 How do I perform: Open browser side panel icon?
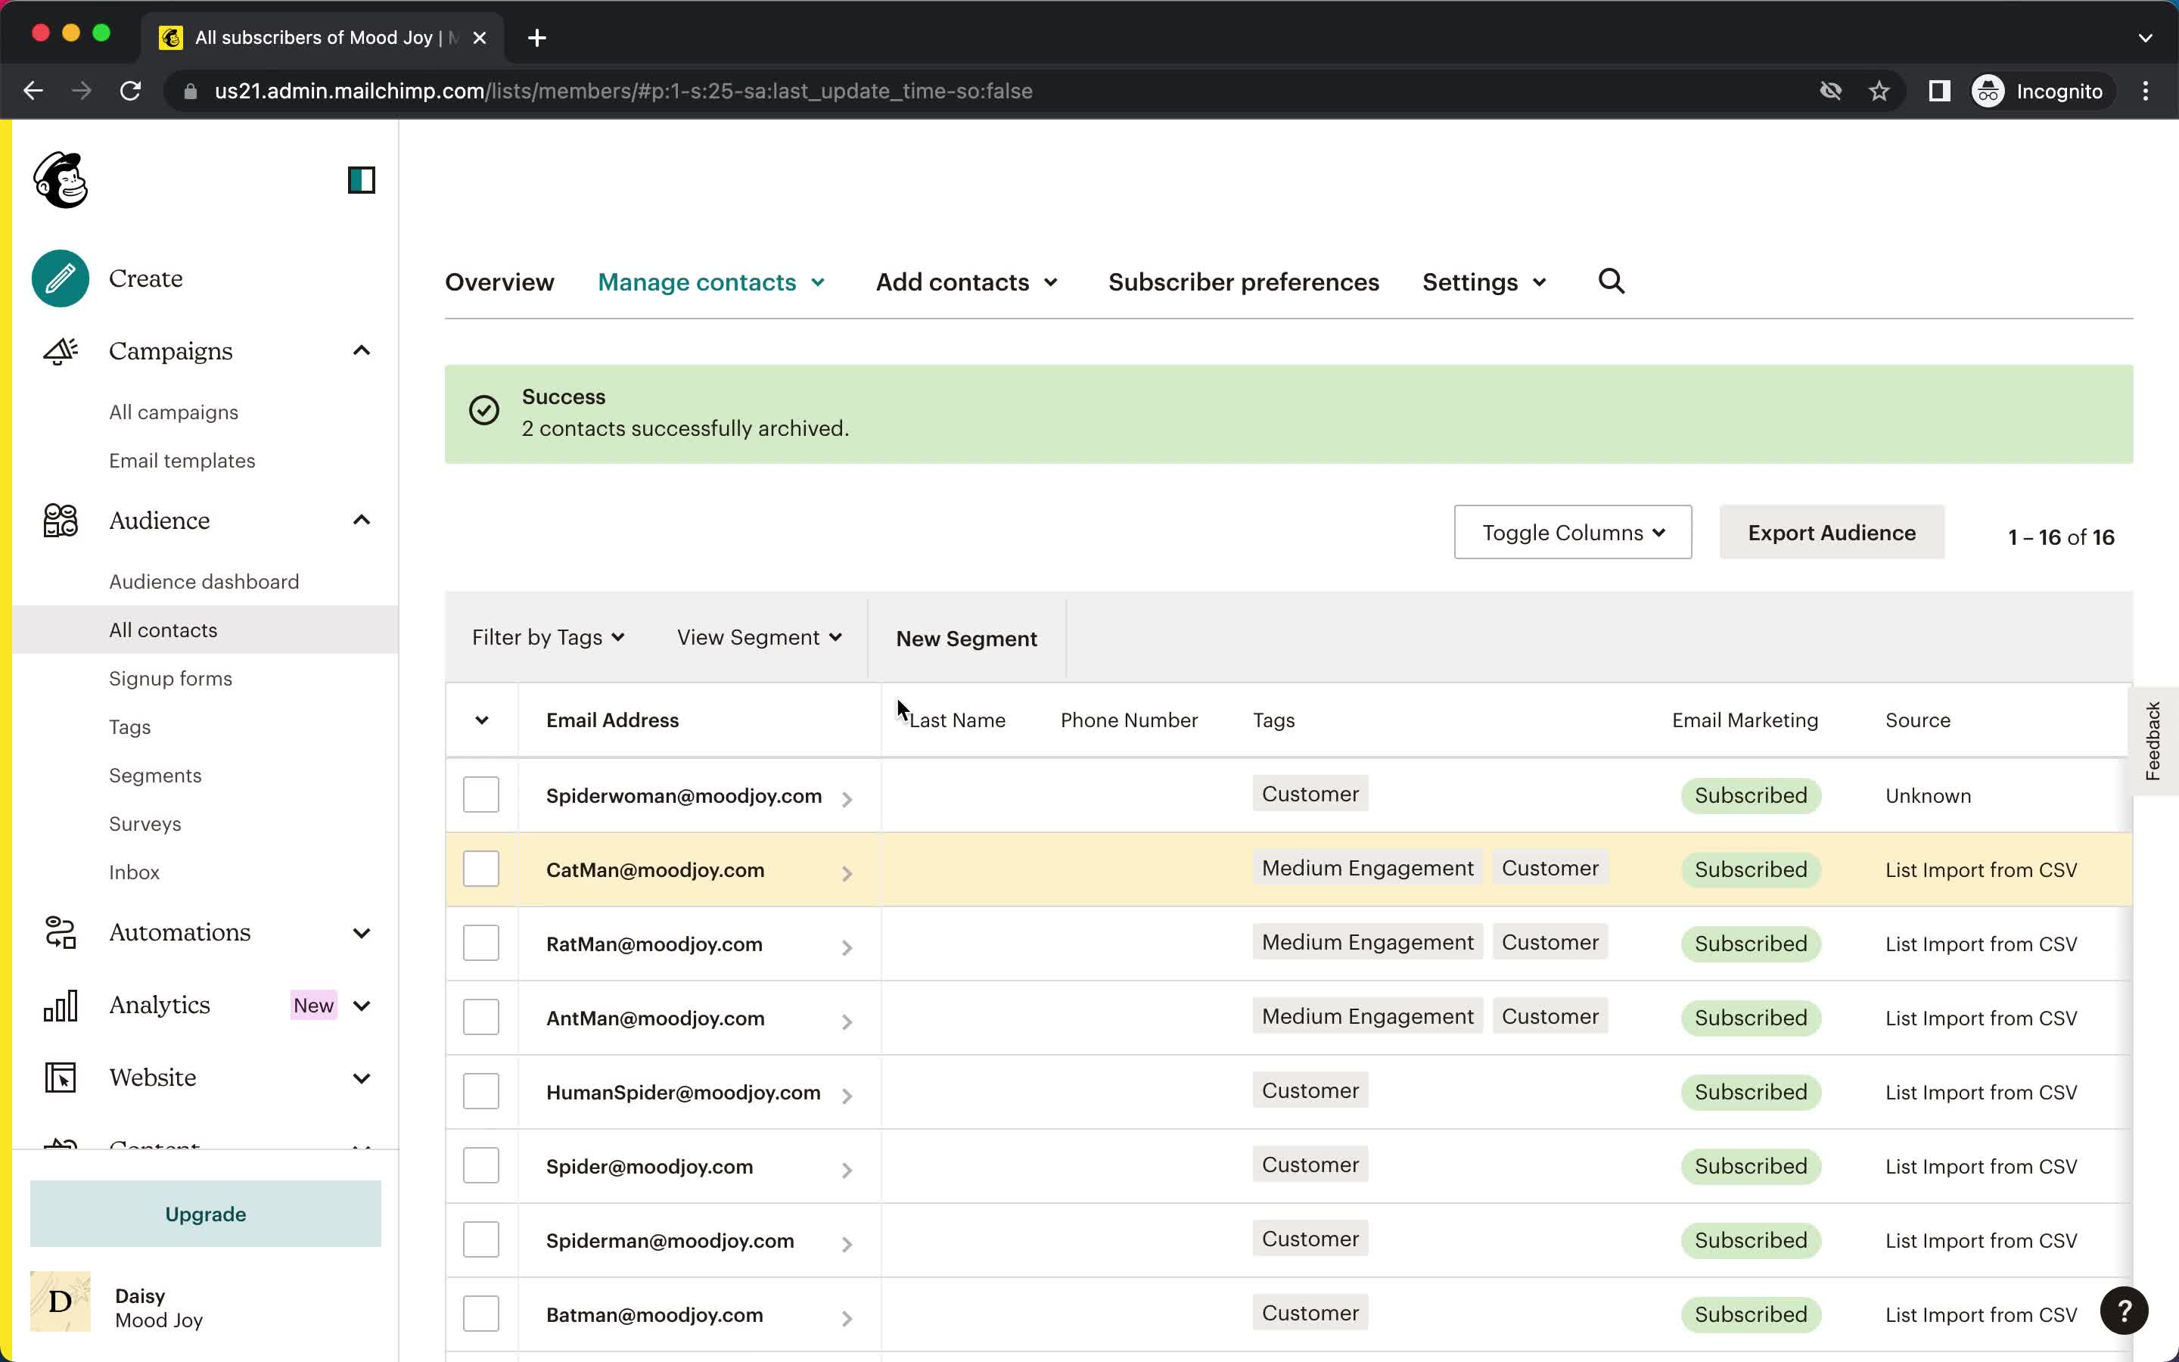coord(1939,91)
